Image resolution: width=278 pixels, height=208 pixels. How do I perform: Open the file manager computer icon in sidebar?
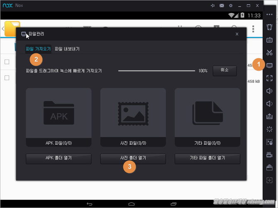pos(269,65)
